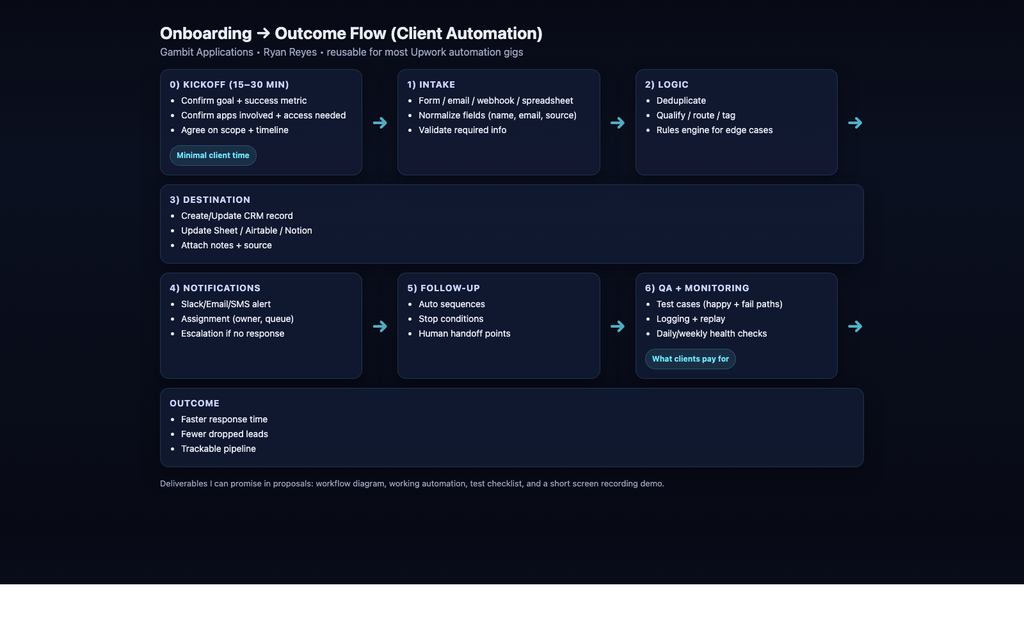1024x640 pixels.
Task: Click the arrow between Notifications and Follow-up cards
Action: (x=380, y=326)
